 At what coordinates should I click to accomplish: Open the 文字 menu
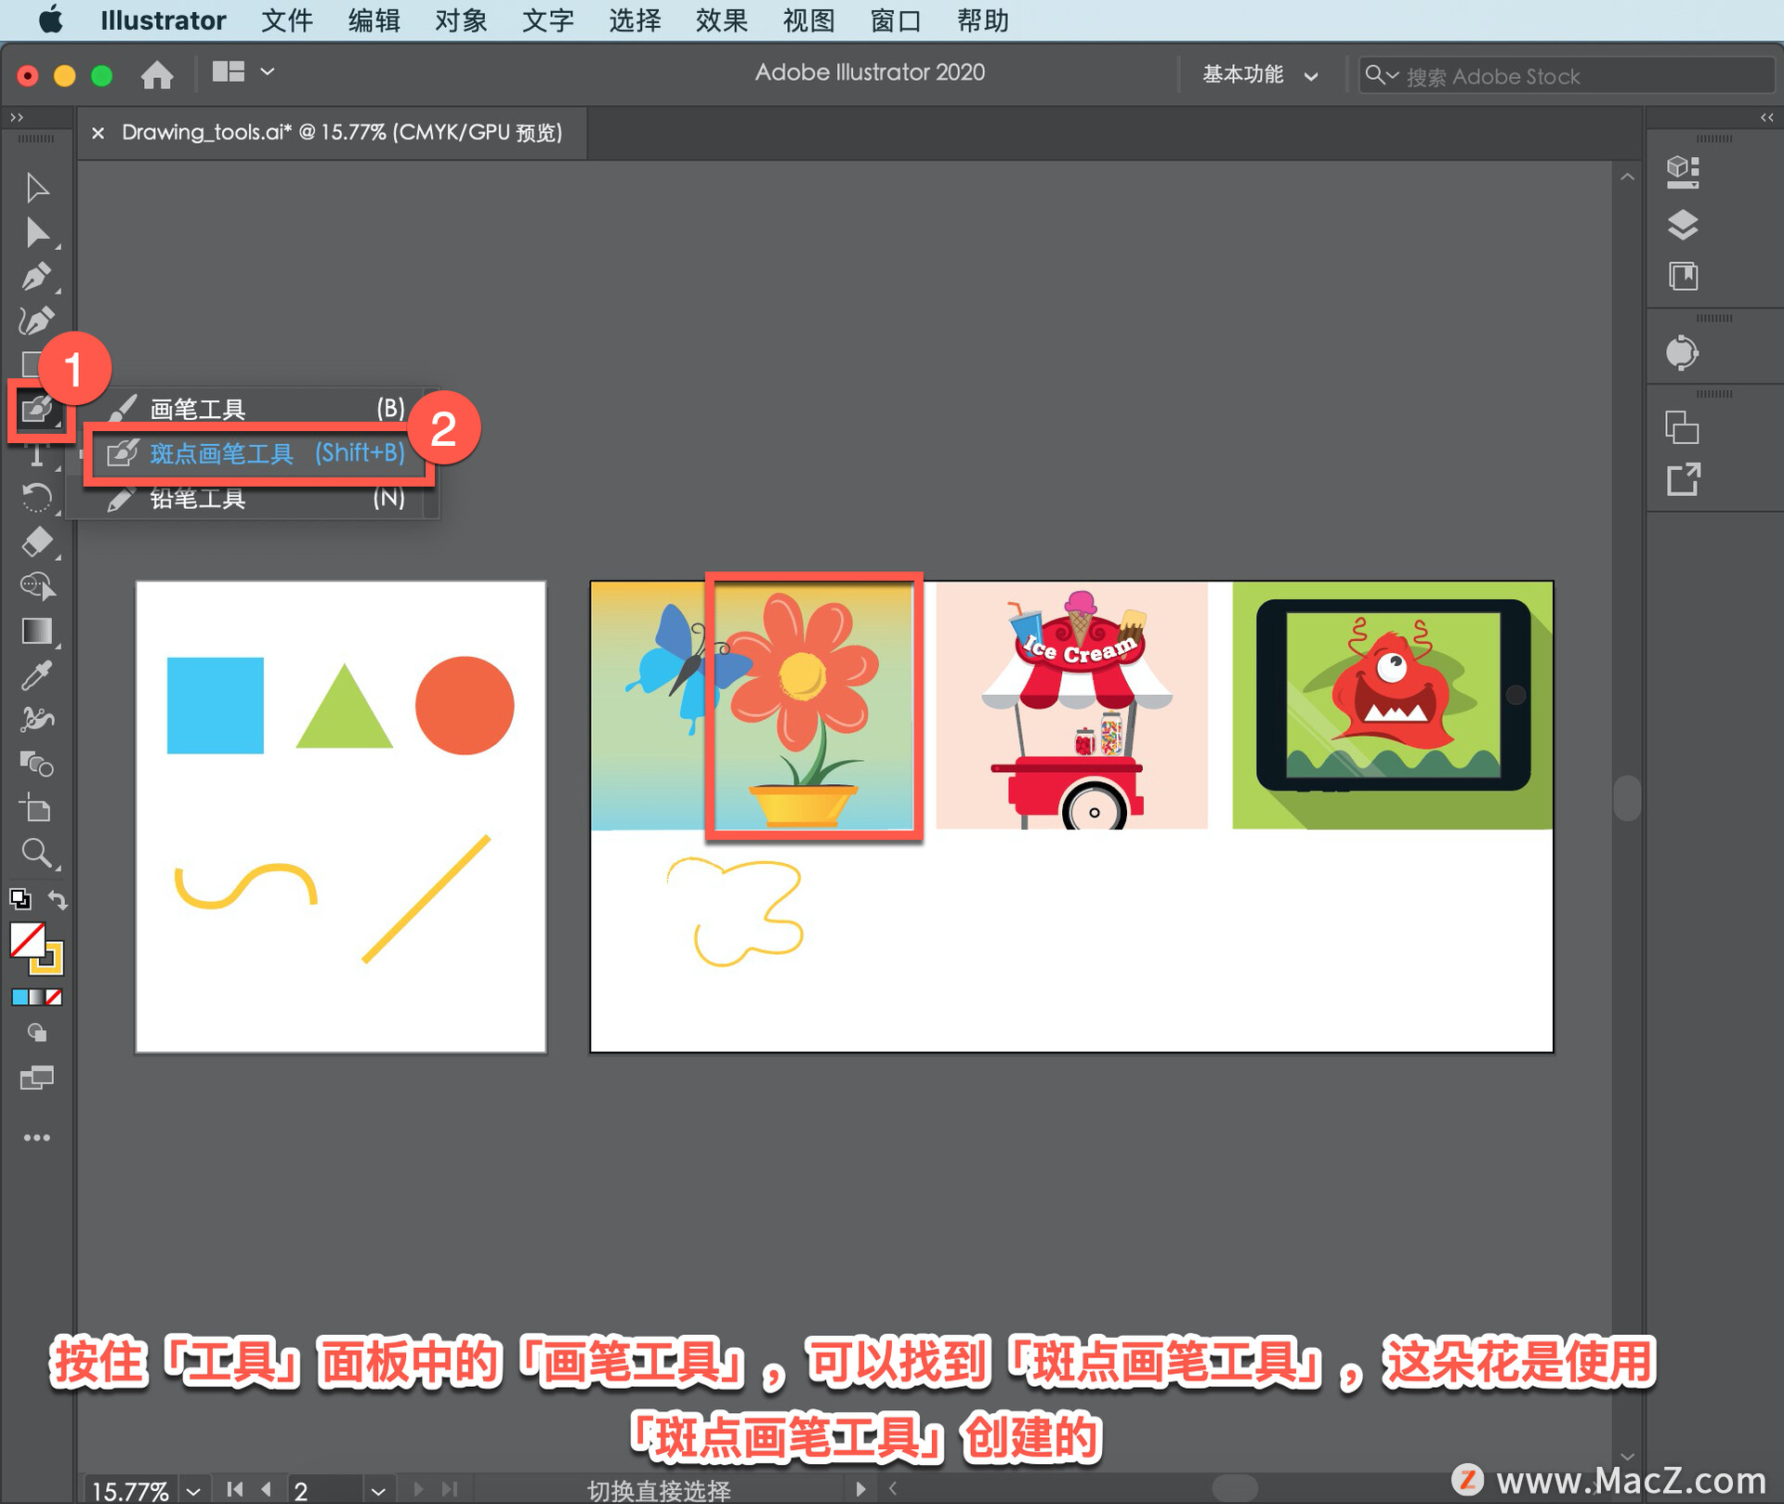548,20
